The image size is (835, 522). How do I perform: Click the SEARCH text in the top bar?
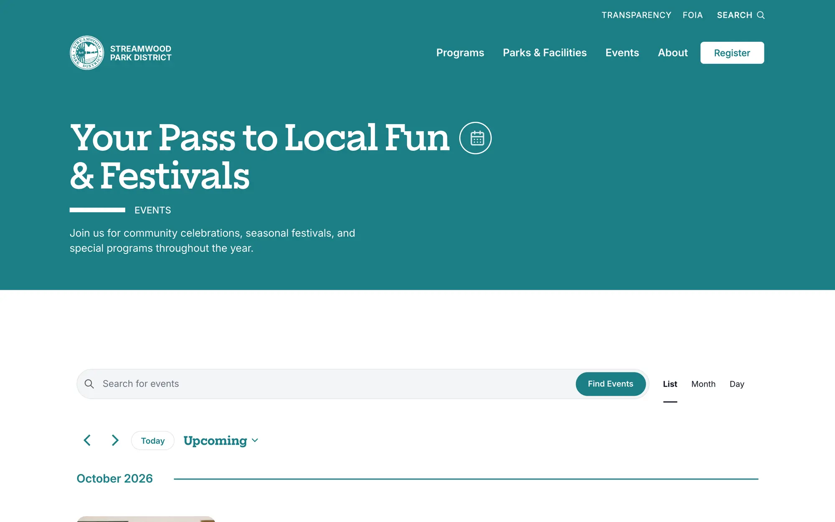pyautogui.click(x=734, y=15)
